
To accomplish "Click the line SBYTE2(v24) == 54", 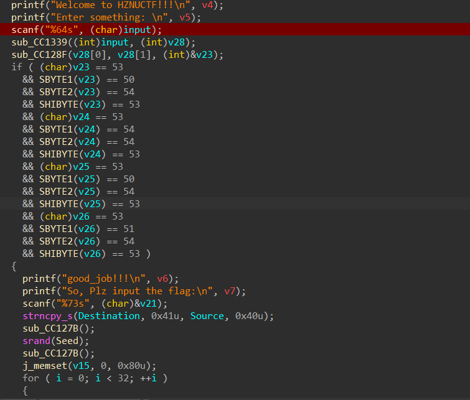I will (87, 142).
